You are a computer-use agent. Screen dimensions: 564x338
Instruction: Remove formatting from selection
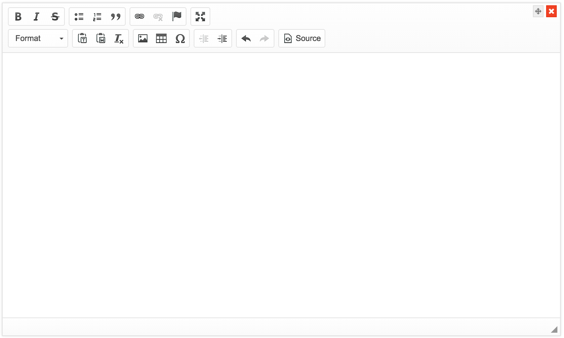click(119, 38)
